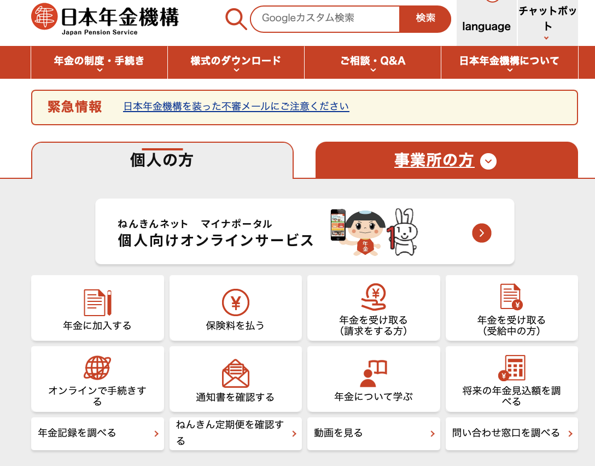Open 年金を受け取る（請求をする方） hand icon
The height and width of the screenshot is (466, 595).
(x=374, y=299)
